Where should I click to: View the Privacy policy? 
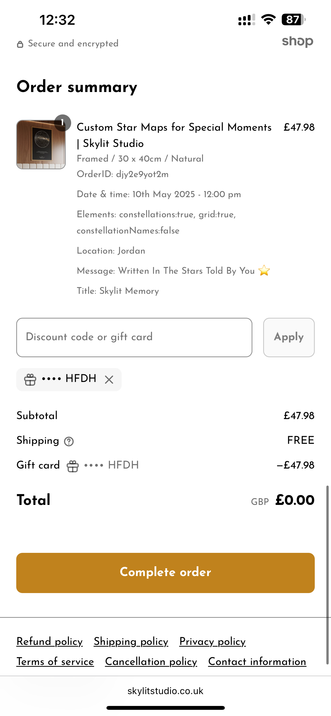click(212, 642)
